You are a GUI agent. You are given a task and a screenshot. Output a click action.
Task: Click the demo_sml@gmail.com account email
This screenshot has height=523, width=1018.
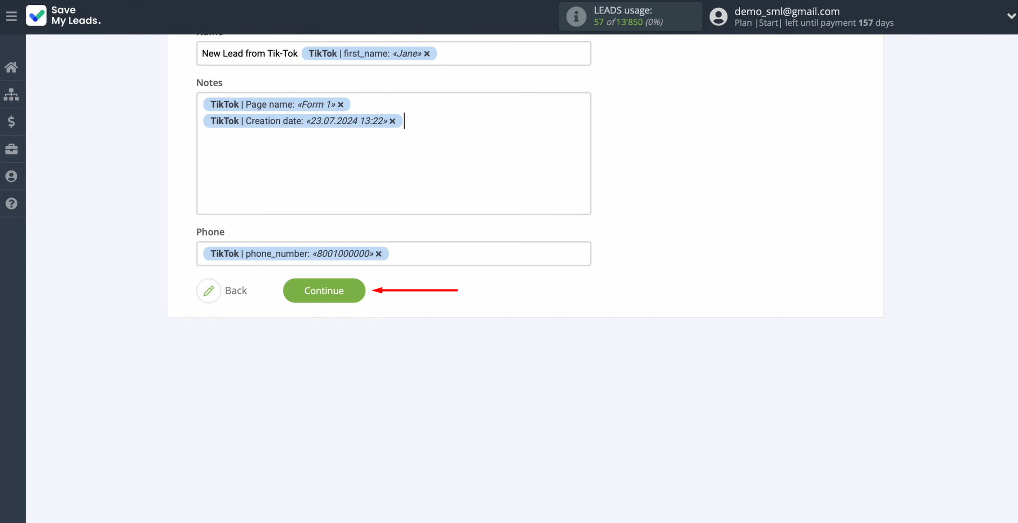coord(787,11)
